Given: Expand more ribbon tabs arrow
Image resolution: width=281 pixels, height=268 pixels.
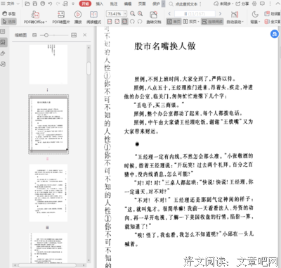Looking at the screenshot, I should click(164, 4).
